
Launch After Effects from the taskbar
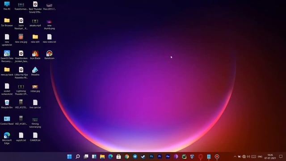(x=168, y=157)
